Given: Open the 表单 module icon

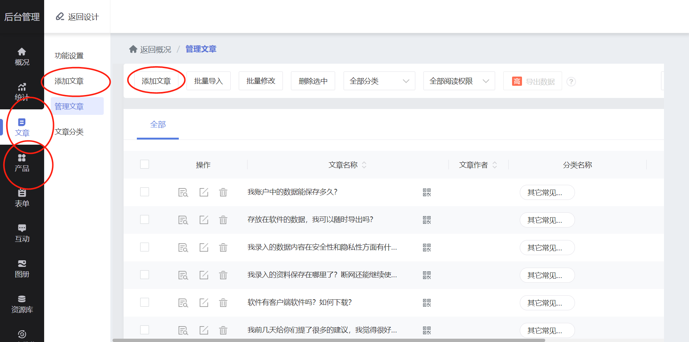Looking at the screenshot, I should 22,197.
